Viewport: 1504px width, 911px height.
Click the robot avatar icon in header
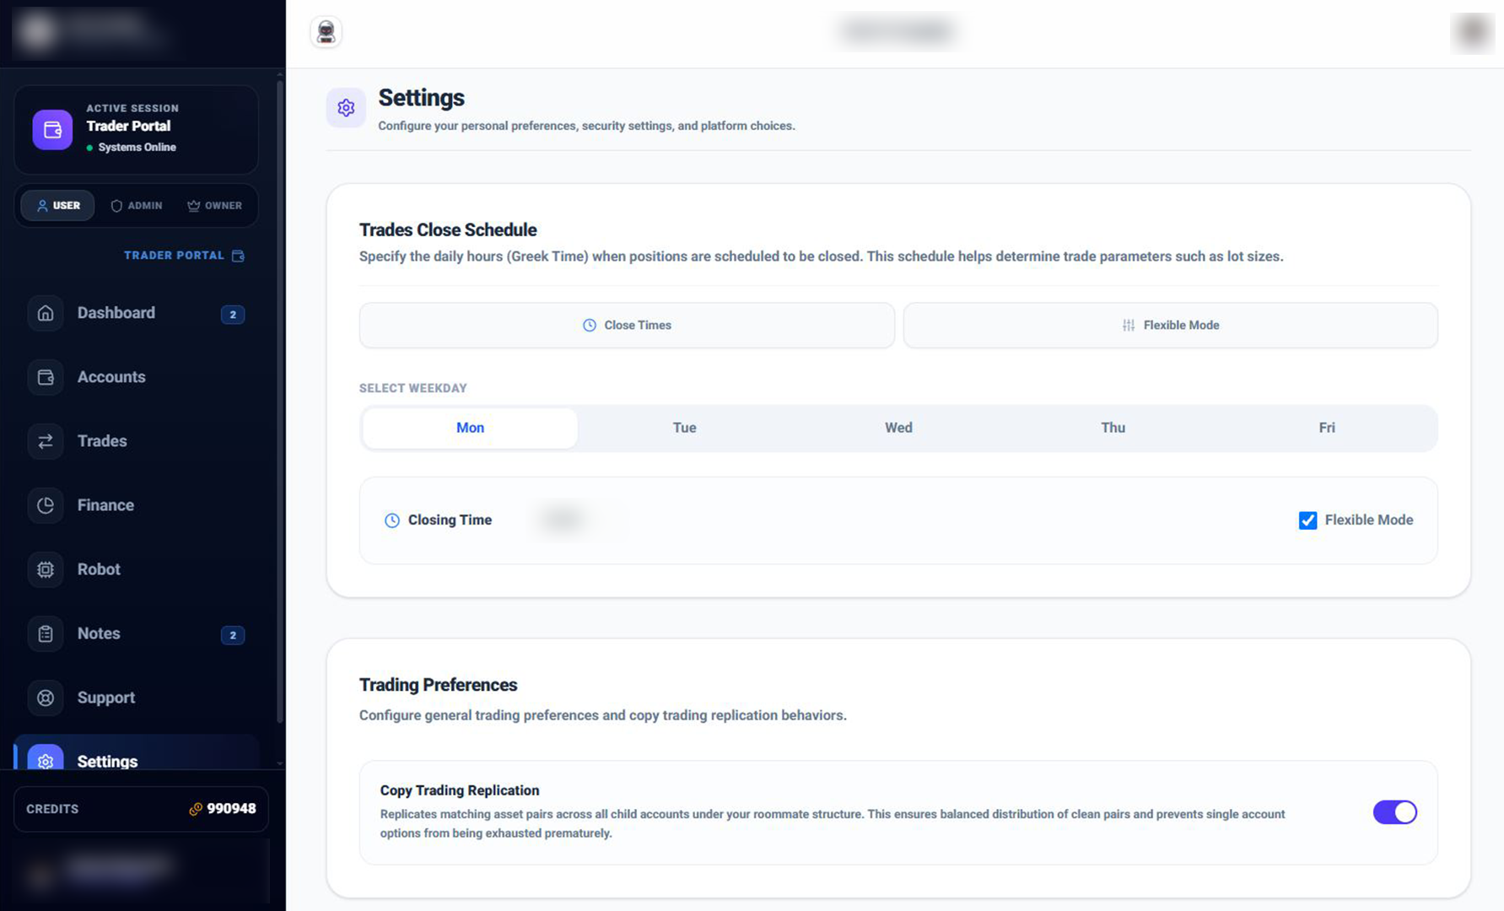(326, 32)
